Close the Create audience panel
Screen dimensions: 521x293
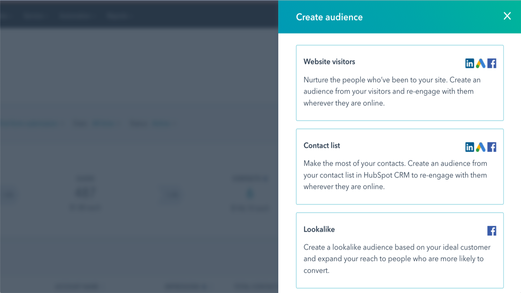pos(507,16)
